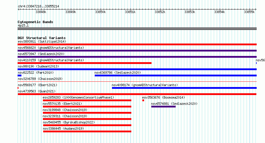
Task: Click the nsv4110159 (gnomADStructuralVariants) label
Action: [x=51, y=60]
